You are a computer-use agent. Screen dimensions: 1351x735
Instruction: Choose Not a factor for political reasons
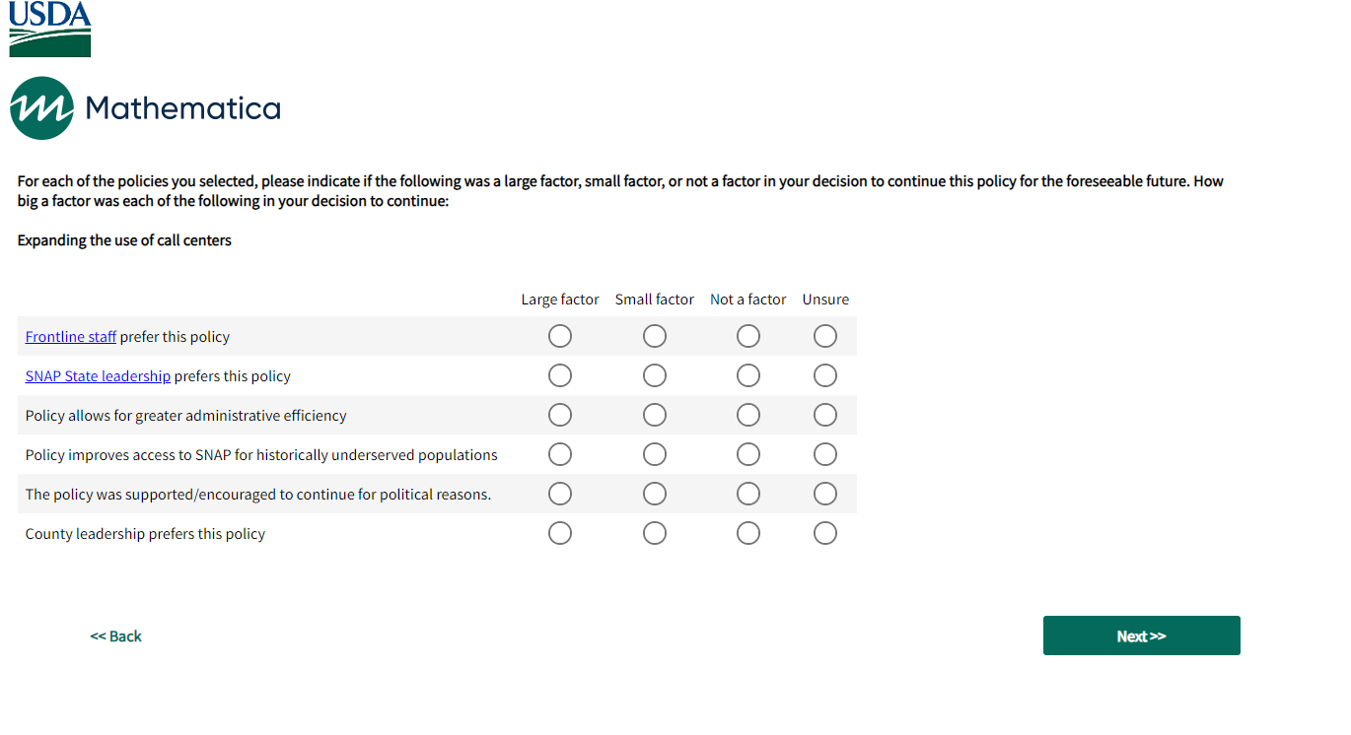[748, 495]
